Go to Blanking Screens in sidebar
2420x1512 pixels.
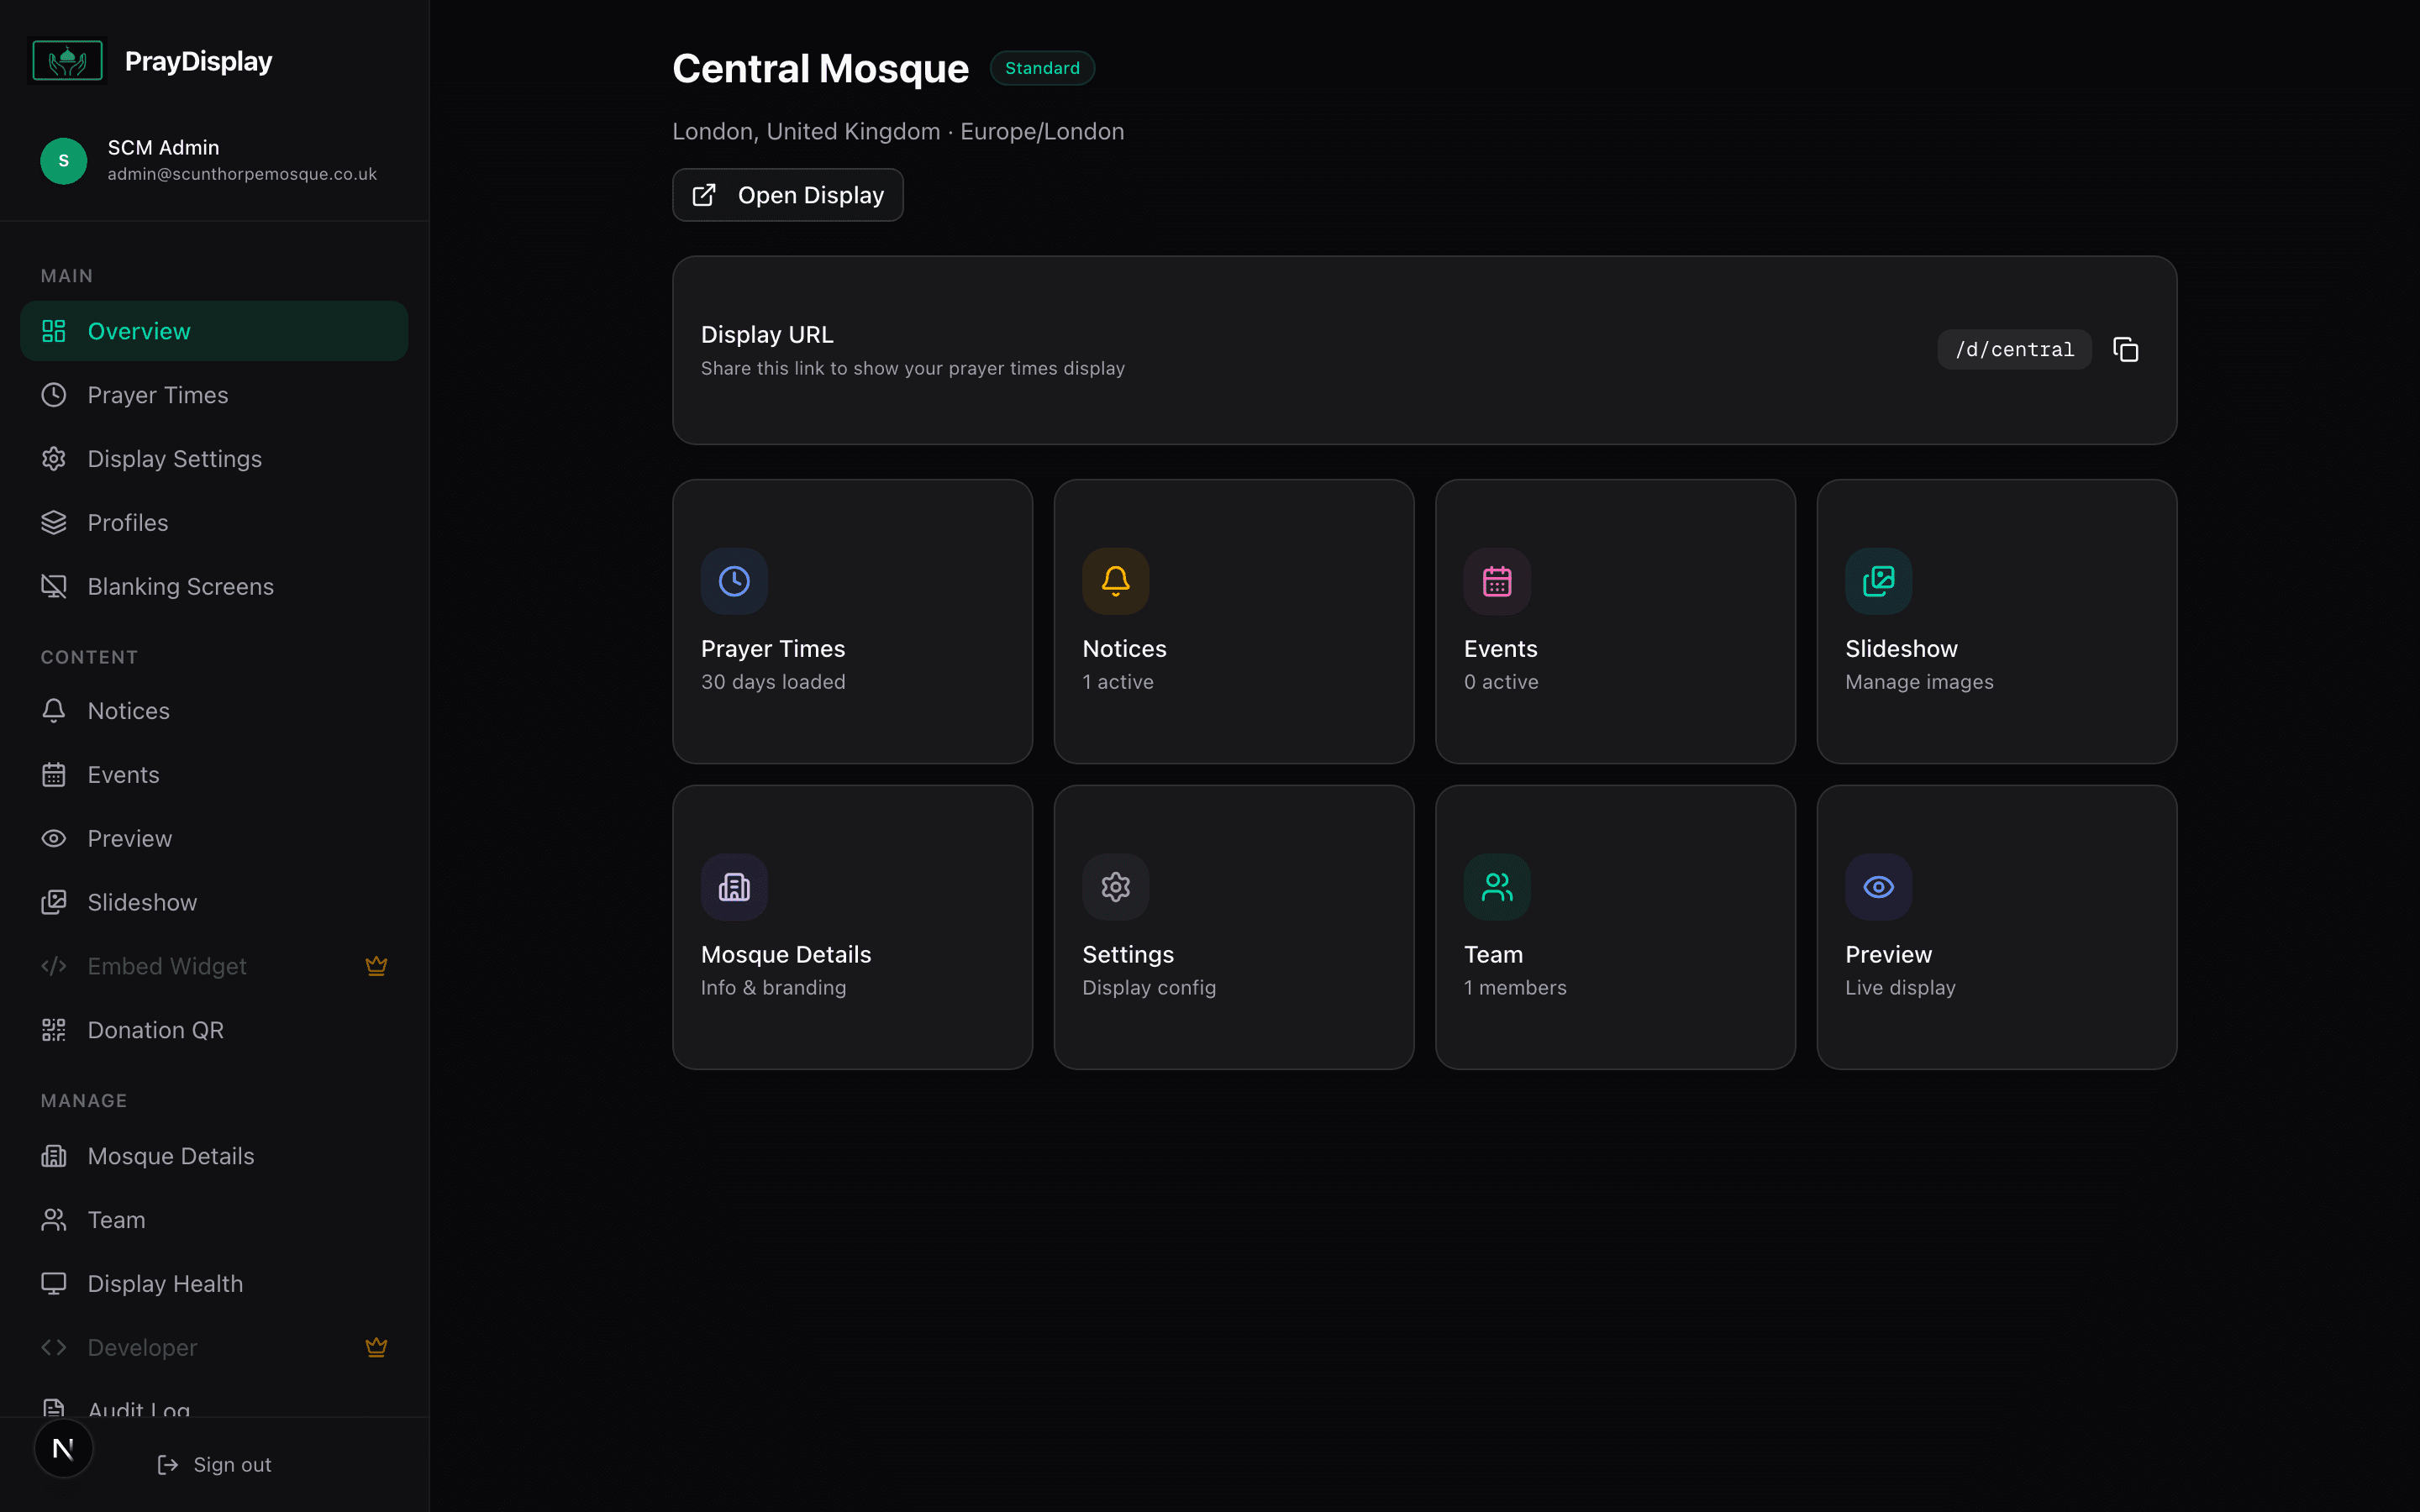tap(180, 587)
